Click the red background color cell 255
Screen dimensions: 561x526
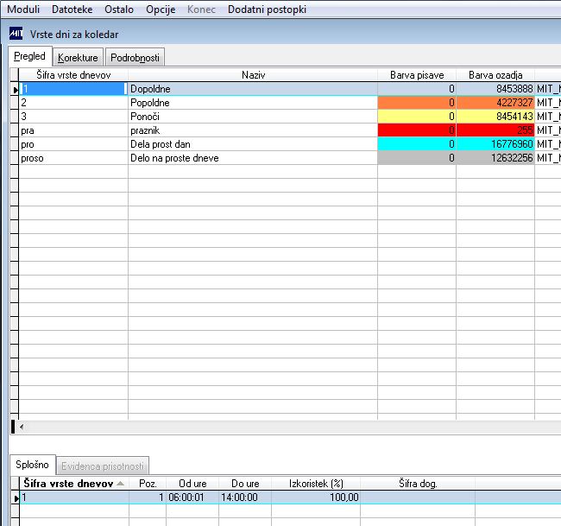pos(495,130)
